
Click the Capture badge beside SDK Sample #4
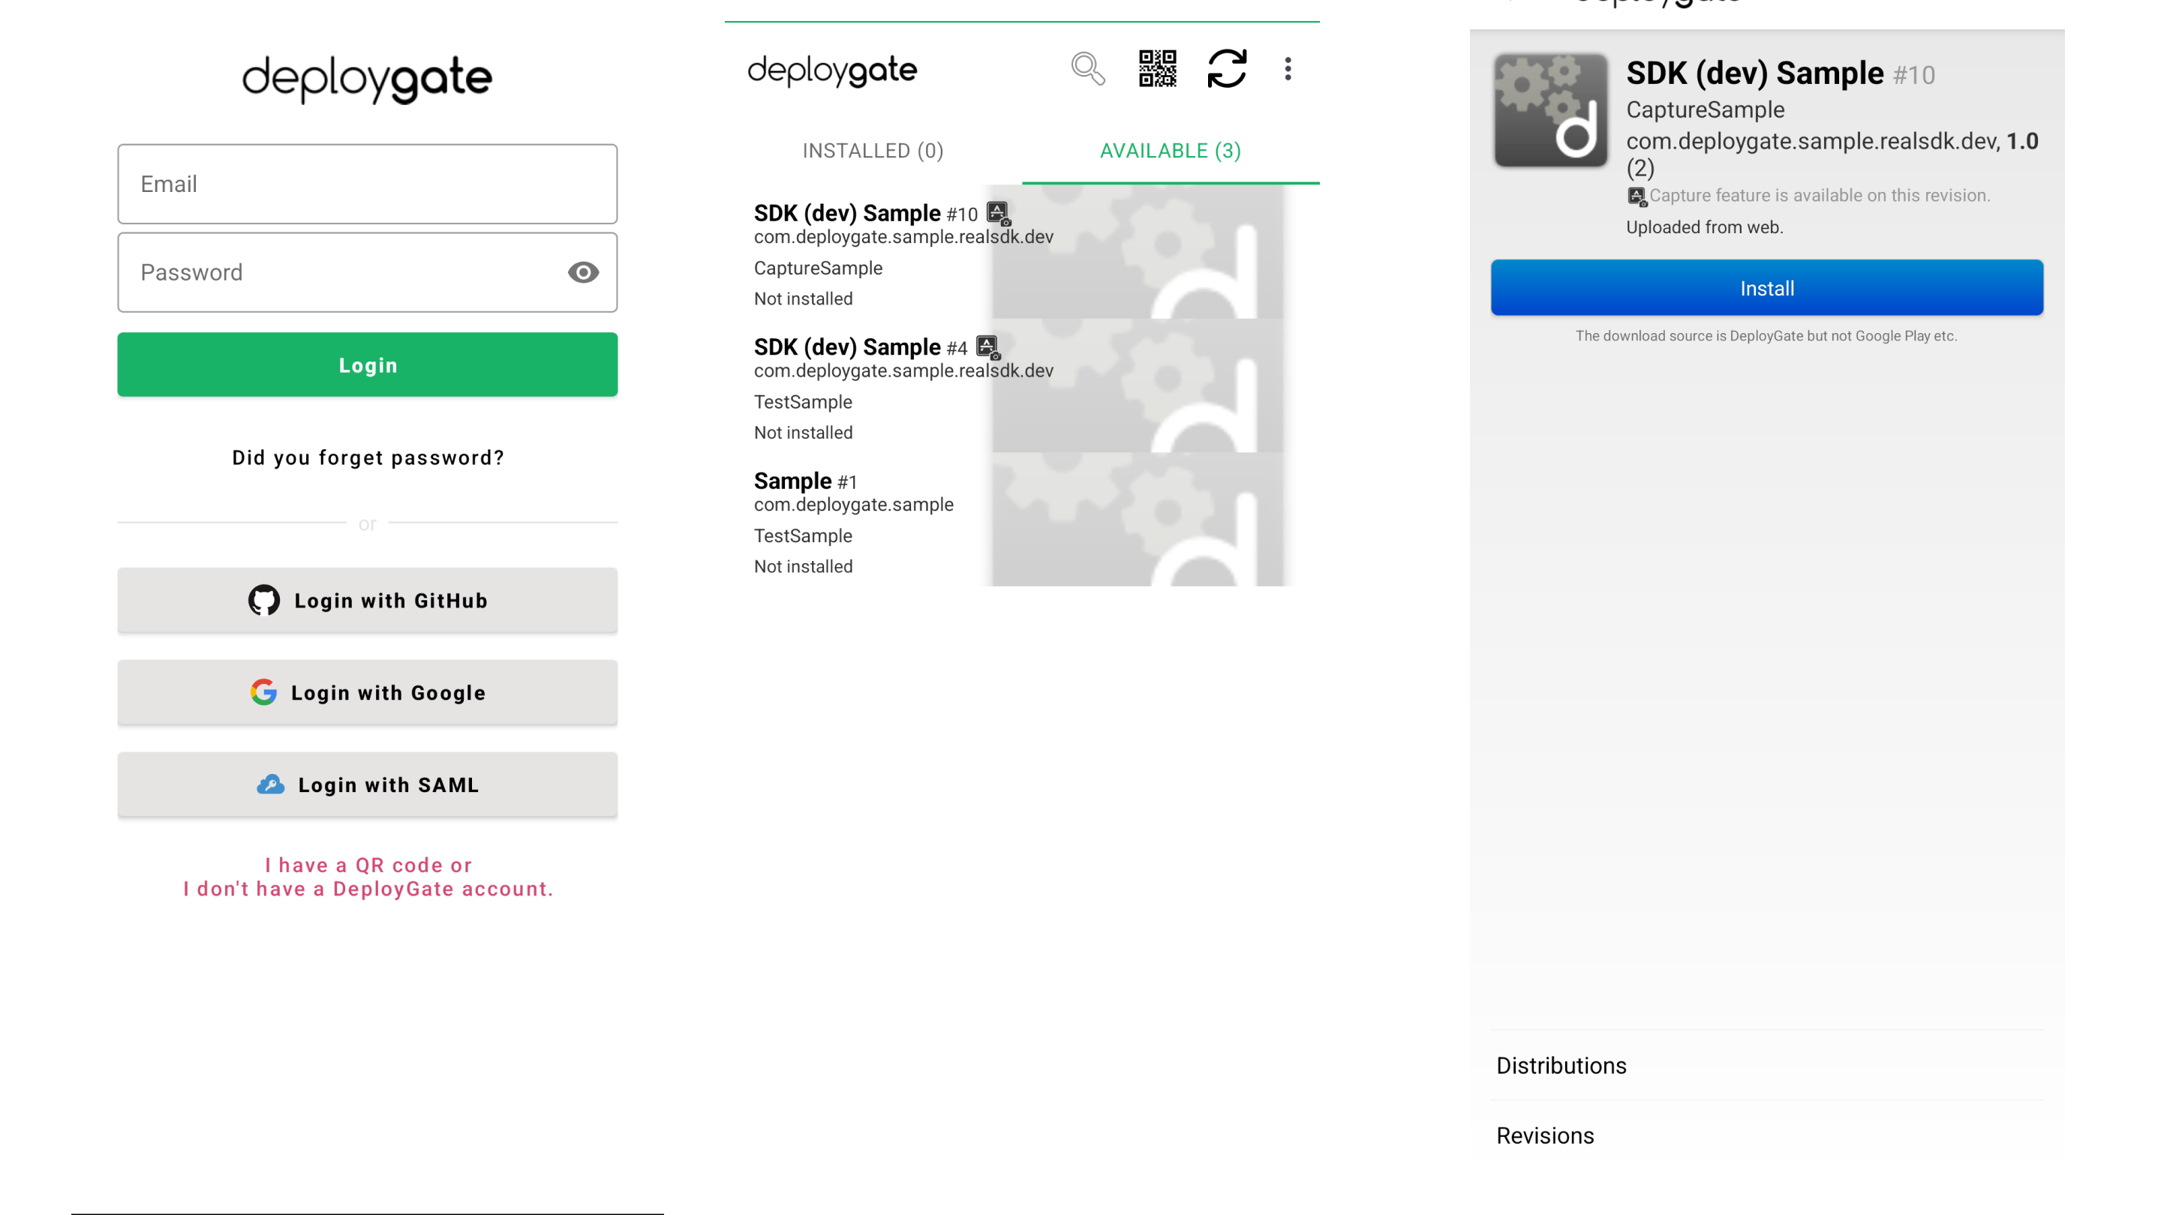pyautogui.click(x=987, y=346)
